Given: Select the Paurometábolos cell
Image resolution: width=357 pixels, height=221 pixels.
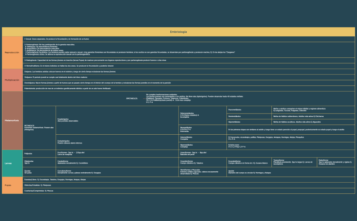Looking at the screenshot, I should 249,109.
